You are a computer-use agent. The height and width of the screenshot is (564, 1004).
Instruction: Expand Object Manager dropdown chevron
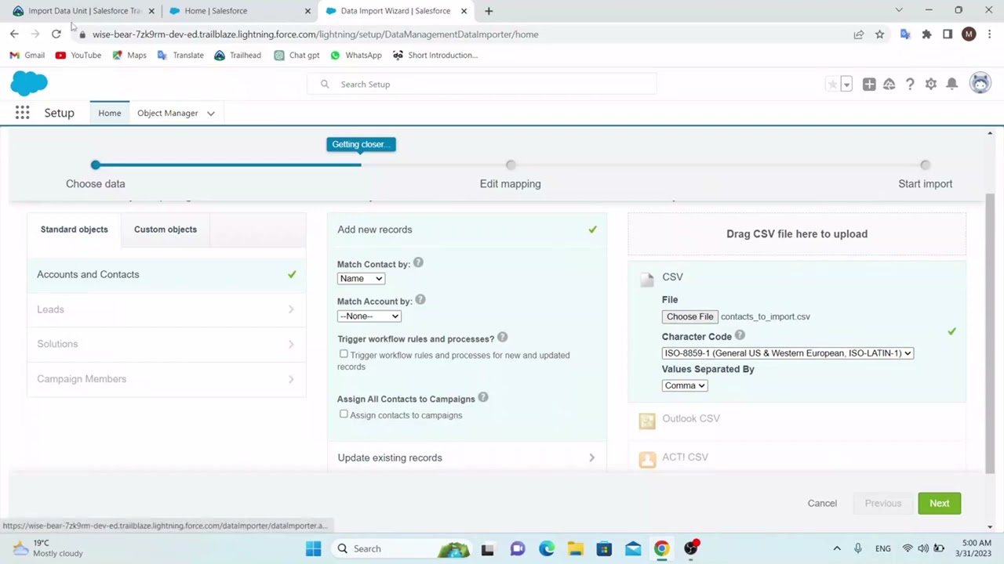coord(211,114)
